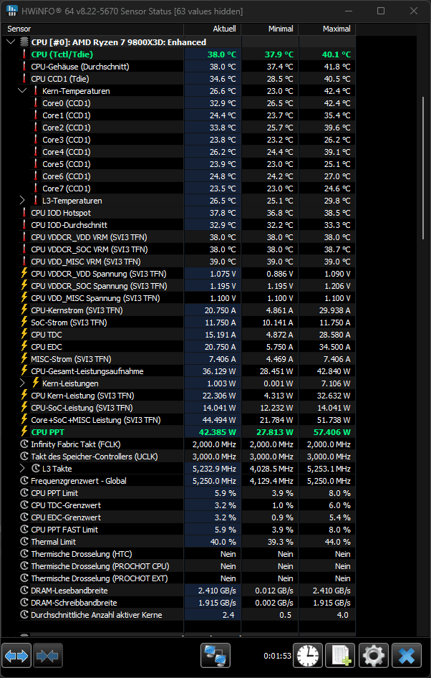Open the network remote monitoring icon
Image resolution: width=431 pixels, height=678 pixels.
click(x=215, y=656)
